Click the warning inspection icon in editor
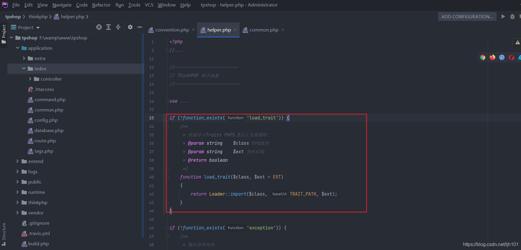521x250 pixels. tap(517, 42)
